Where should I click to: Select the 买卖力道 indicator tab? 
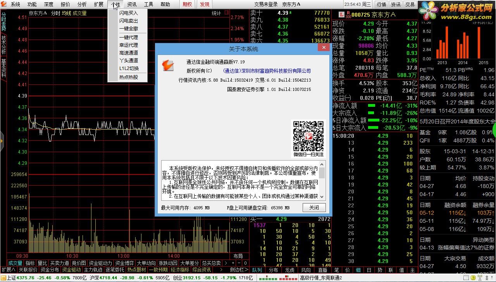pyautogui.click(x=60, y=263)
